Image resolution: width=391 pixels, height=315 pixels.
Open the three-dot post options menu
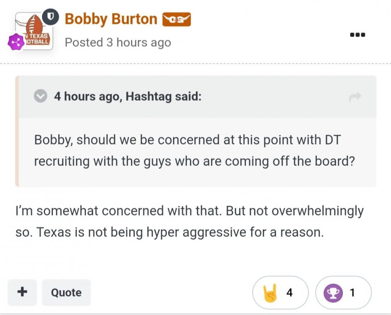pyautogui.click(x=357, y=34)
